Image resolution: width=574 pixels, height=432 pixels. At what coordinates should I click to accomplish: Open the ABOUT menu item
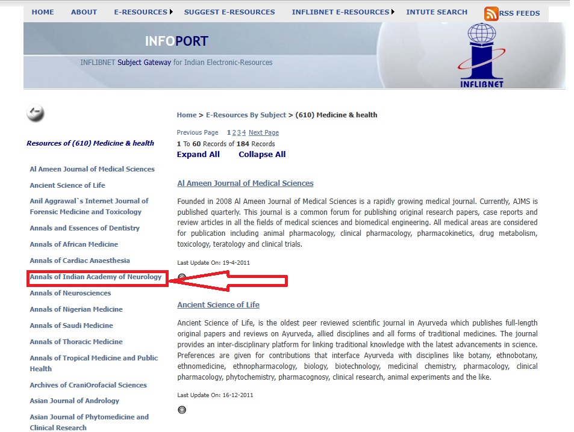click(x=84, y=12)
